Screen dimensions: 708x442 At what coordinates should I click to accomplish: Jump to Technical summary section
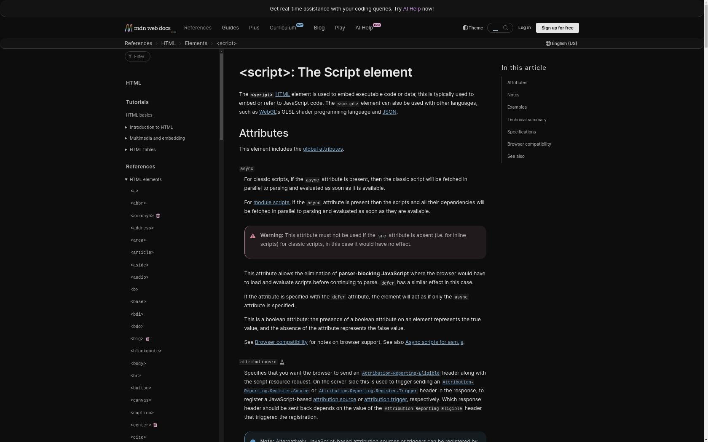point(527,120)
